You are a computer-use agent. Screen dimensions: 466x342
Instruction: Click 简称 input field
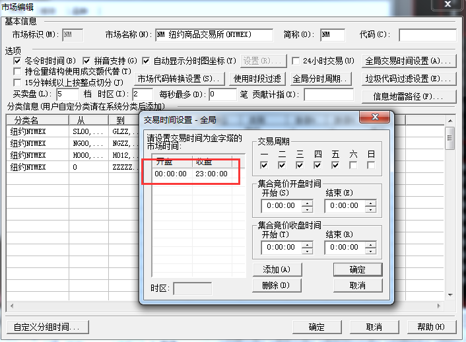(x=333, y=35)
